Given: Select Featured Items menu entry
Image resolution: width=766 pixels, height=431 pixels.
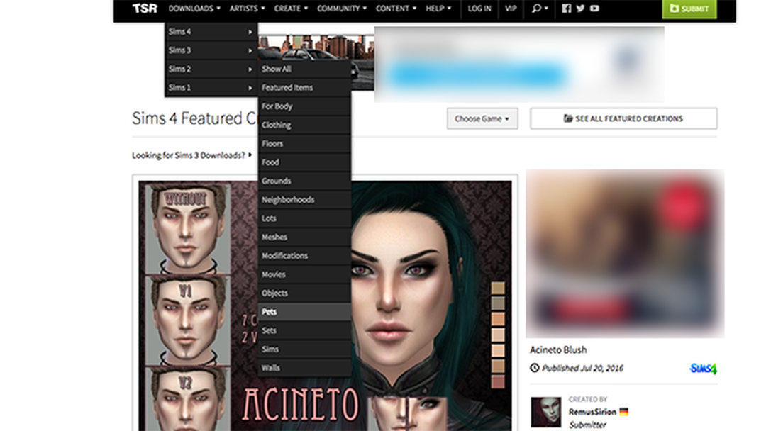Looking at the screenshot, I should pos(304,88).
